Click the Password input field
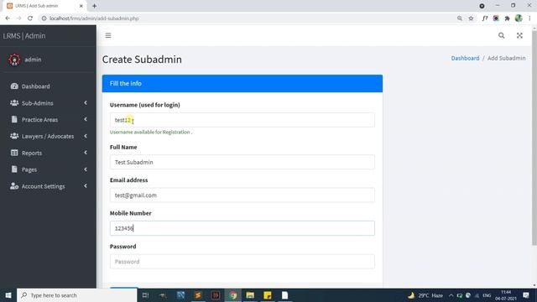 (x=242, y=262)
